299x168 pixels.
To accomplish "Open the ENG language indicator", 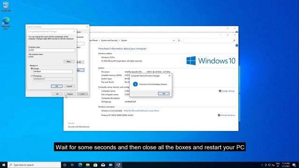I will click(x=278, y=165).
